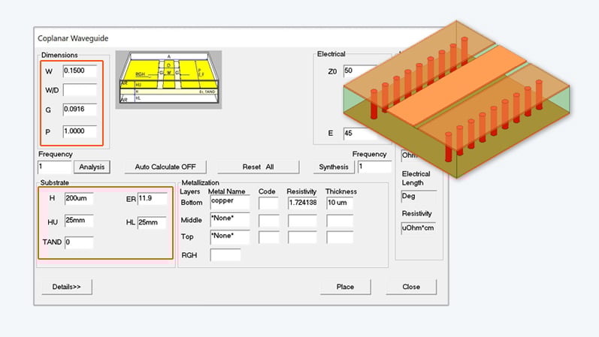599x337 pixels.
Task: Open the Details>> expansion button
Action: coord(67,287)
